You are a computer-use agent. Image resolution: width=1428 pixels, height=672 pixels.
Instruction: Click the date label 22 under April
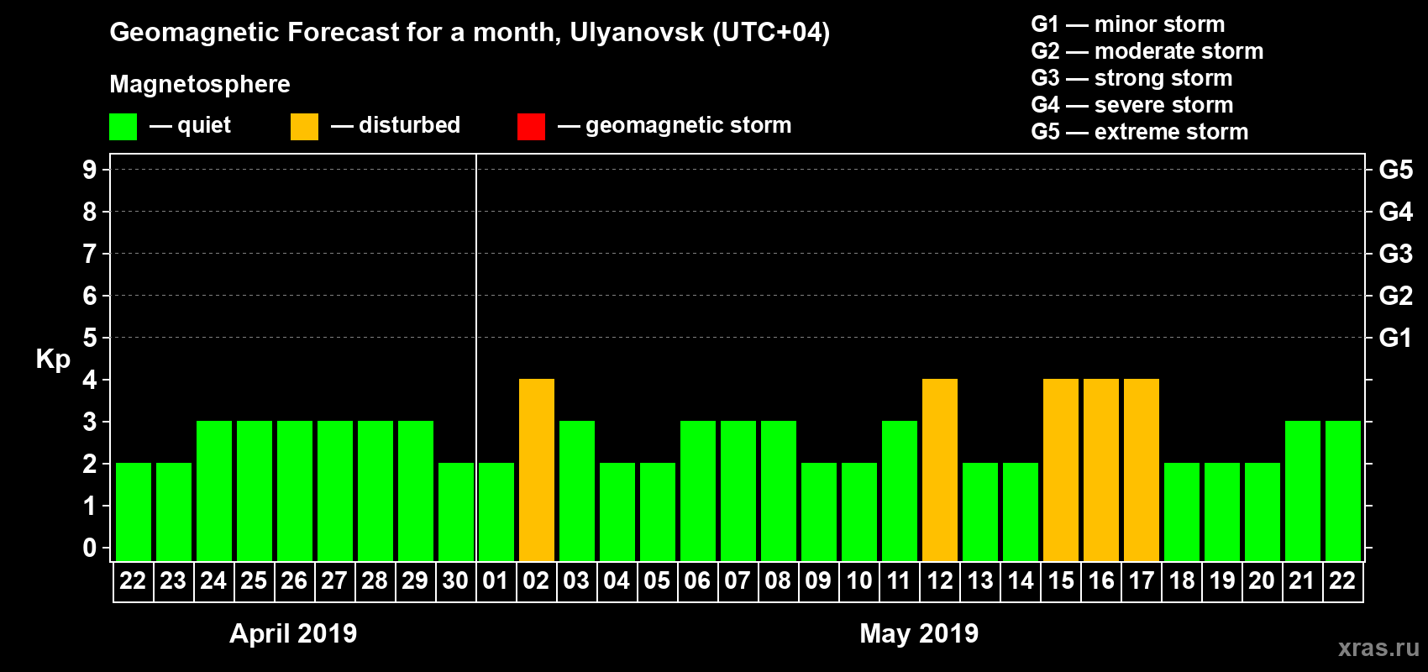point(133,581)
